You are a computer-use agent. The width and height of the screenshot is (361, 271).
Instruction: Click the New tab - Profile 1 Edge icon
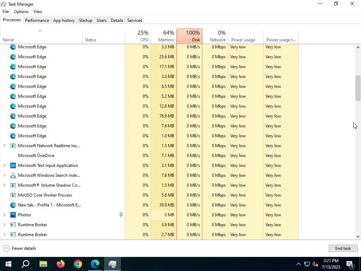(13, 205)
